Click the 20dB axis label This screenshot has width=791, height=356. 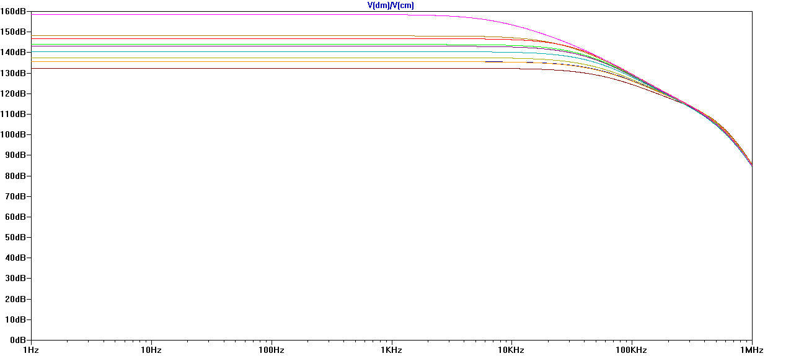coord(15,299)
